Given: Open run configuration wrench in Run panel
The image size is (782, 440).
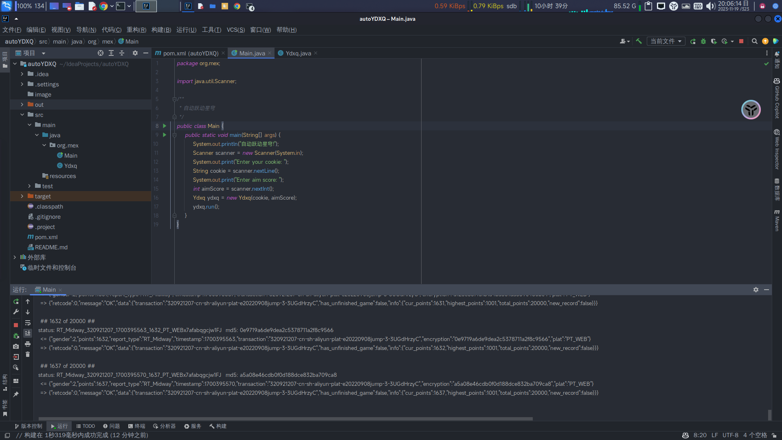Looking at the screenshot, I should pyautogui.click(x=16, y=312).
